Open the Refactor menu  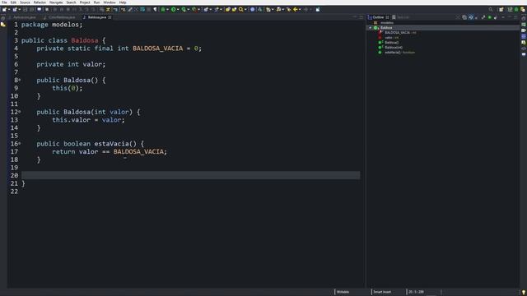click(40, 2)
